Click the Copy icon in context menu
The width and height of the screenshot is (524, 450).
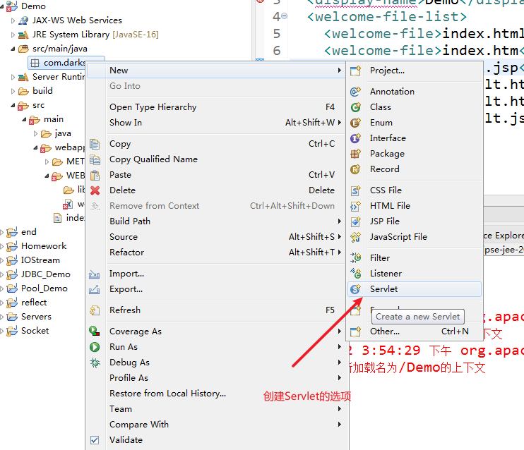(x=95, y=144)
